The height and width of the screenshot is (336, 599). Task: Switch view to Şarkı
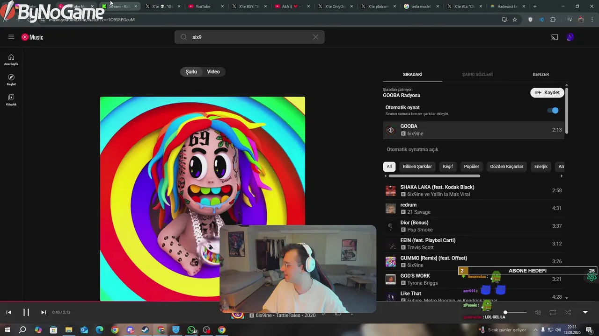point(191,71)
